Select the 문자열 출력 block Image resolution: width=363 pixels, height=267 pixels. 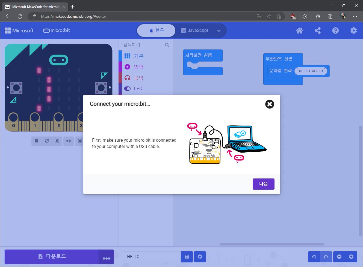pos(281,71)
